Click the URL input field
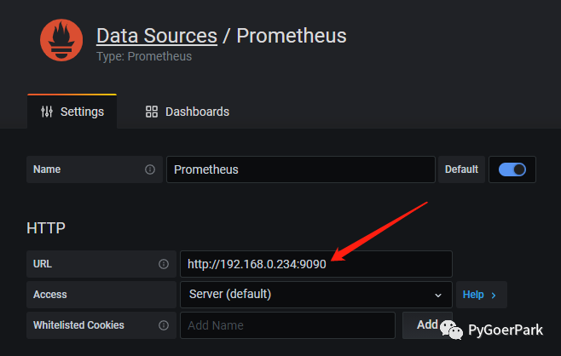The height and width of the screenshot is (356, 561). 315,264
